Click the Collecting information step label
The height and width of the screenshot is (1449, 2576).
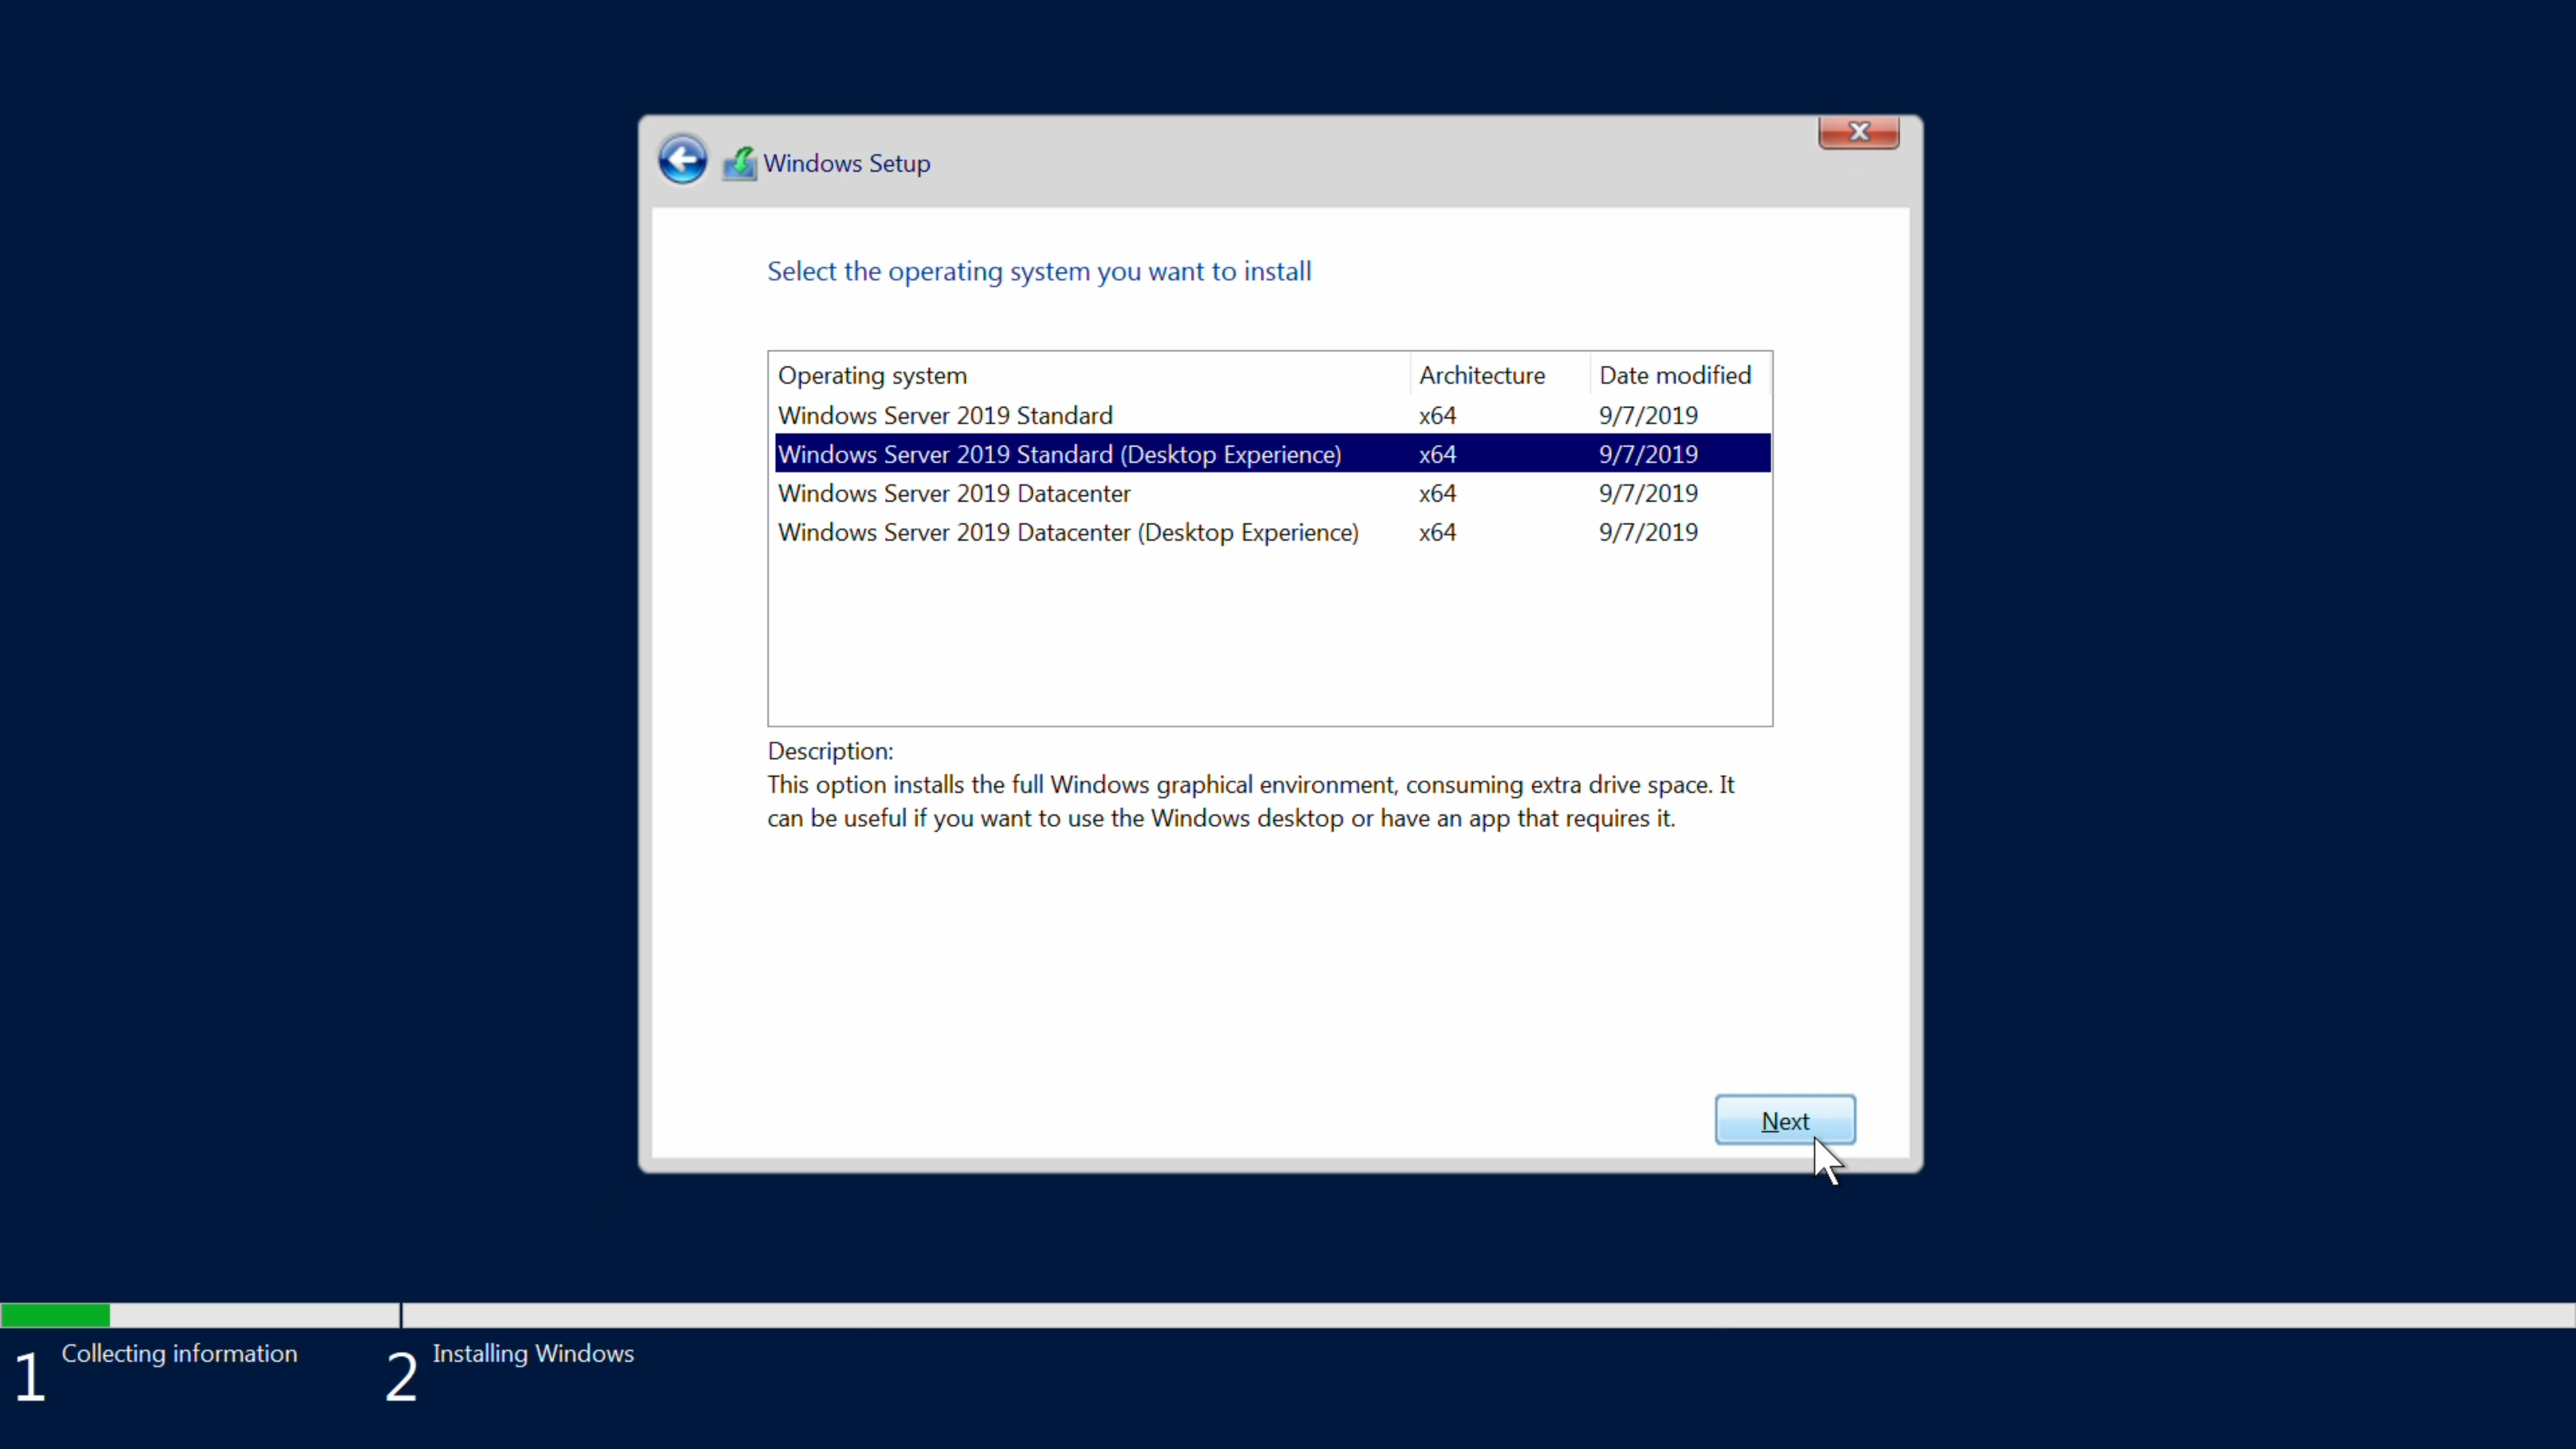coord(179,1353)
